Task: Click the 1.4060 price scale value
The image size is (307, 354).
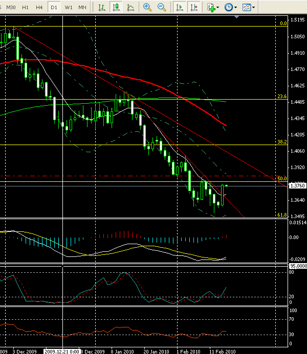Action: [x=297, y=151]
